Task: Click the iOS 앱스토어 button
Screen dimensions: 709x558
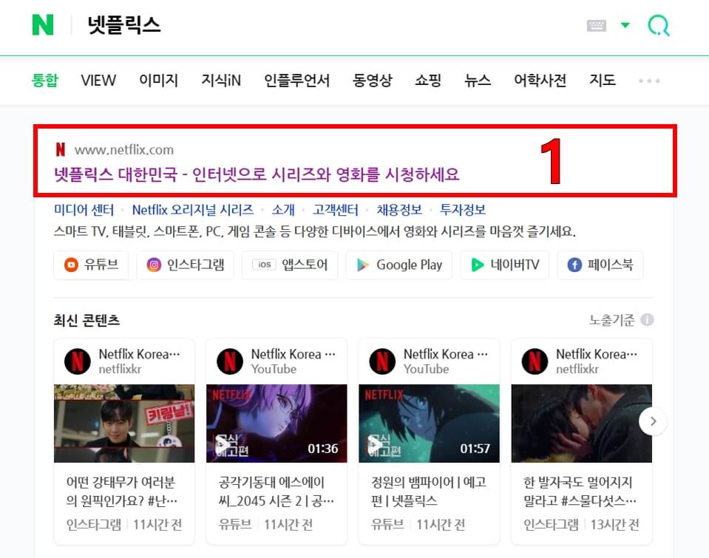Action: click(x=290, y=265)
